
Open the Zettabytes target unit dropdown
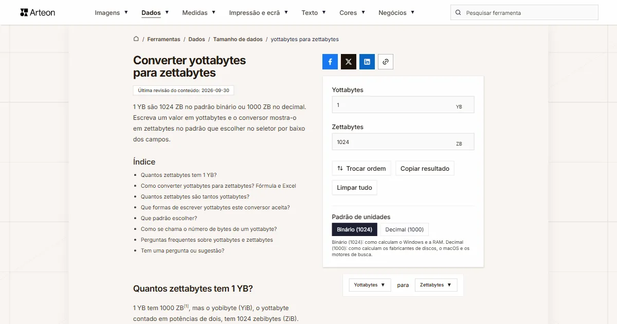pos(436,285)
